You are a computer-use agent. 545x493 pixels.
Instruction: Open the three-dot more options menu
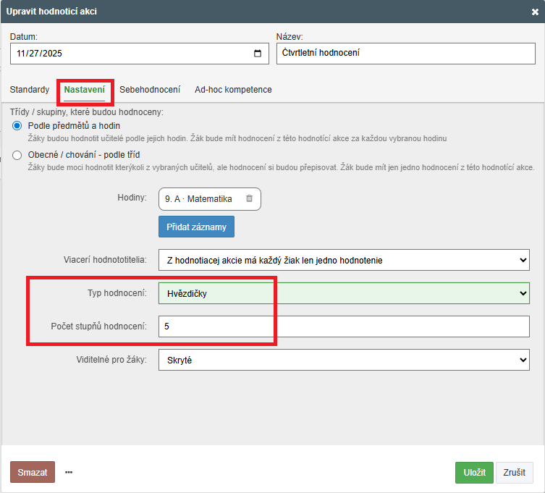coord(69,472)
